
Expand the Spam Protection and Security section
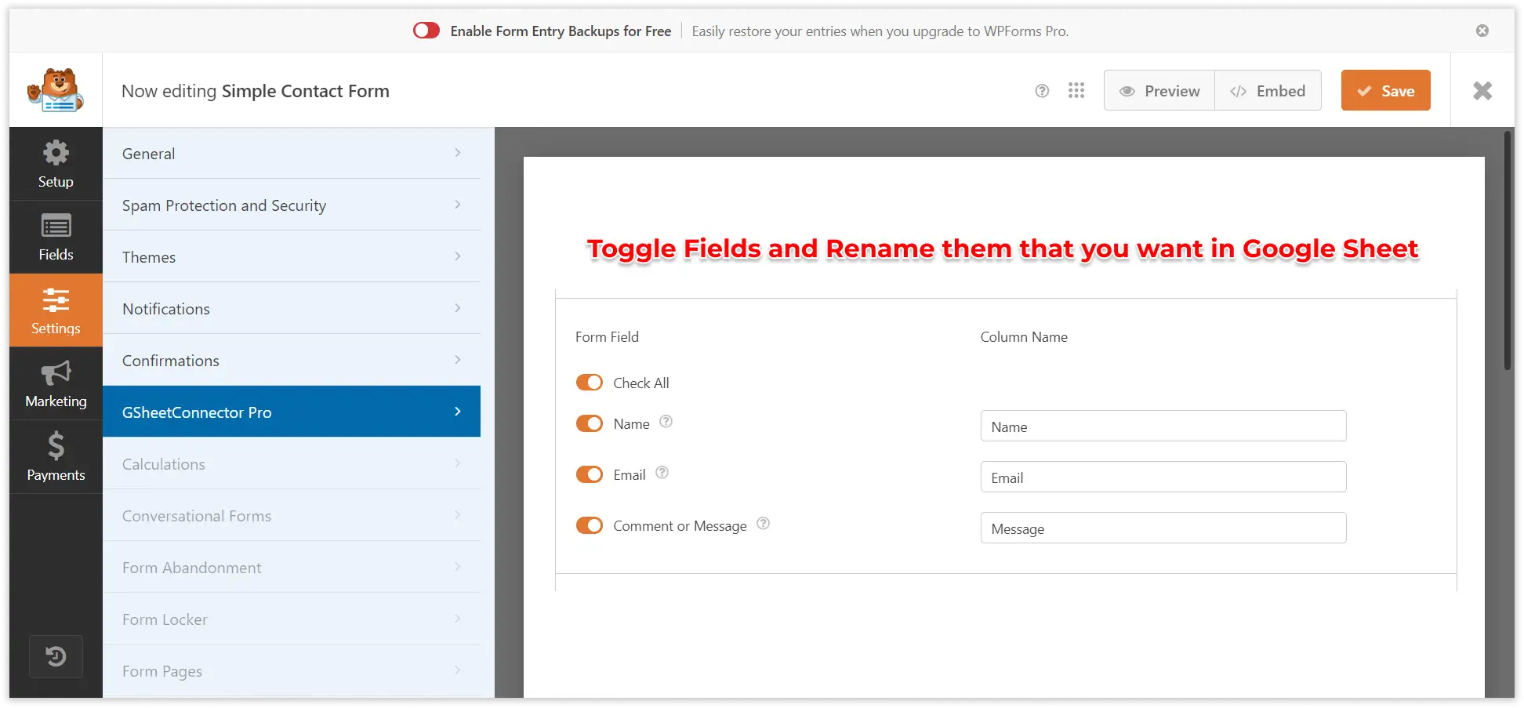(x=457, y=204)
